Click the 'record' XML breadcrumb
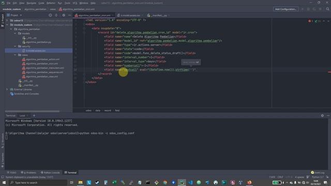331x186 pixels. point(108,111)
